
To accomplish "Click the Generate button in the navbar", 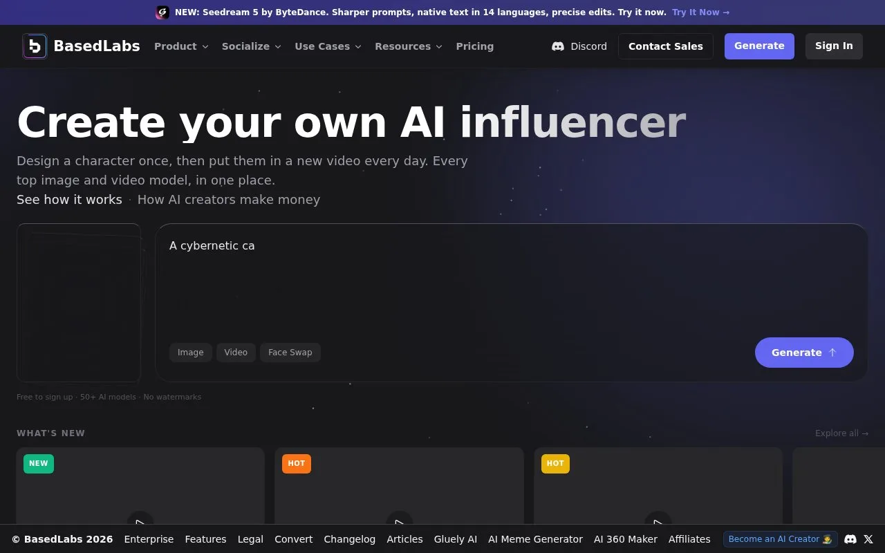I will (x=759, y=46).
